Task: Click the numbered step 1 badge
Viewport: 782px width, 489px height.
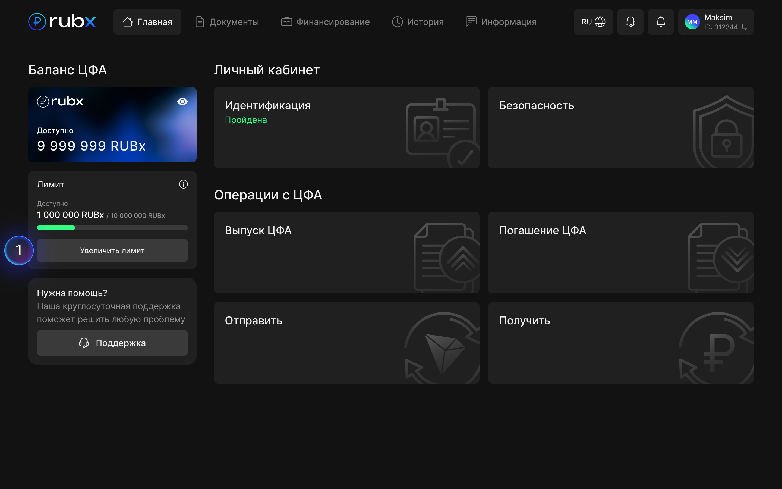Action: click(19, 250)
